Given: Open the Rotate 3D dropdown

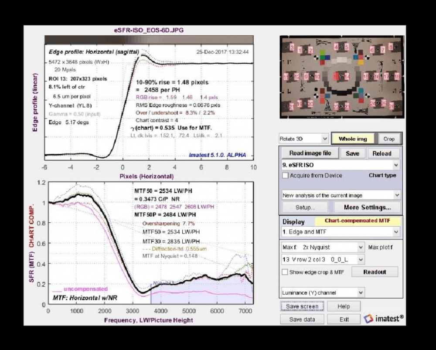Looking at the screenshot, I should tap(304, 139).
